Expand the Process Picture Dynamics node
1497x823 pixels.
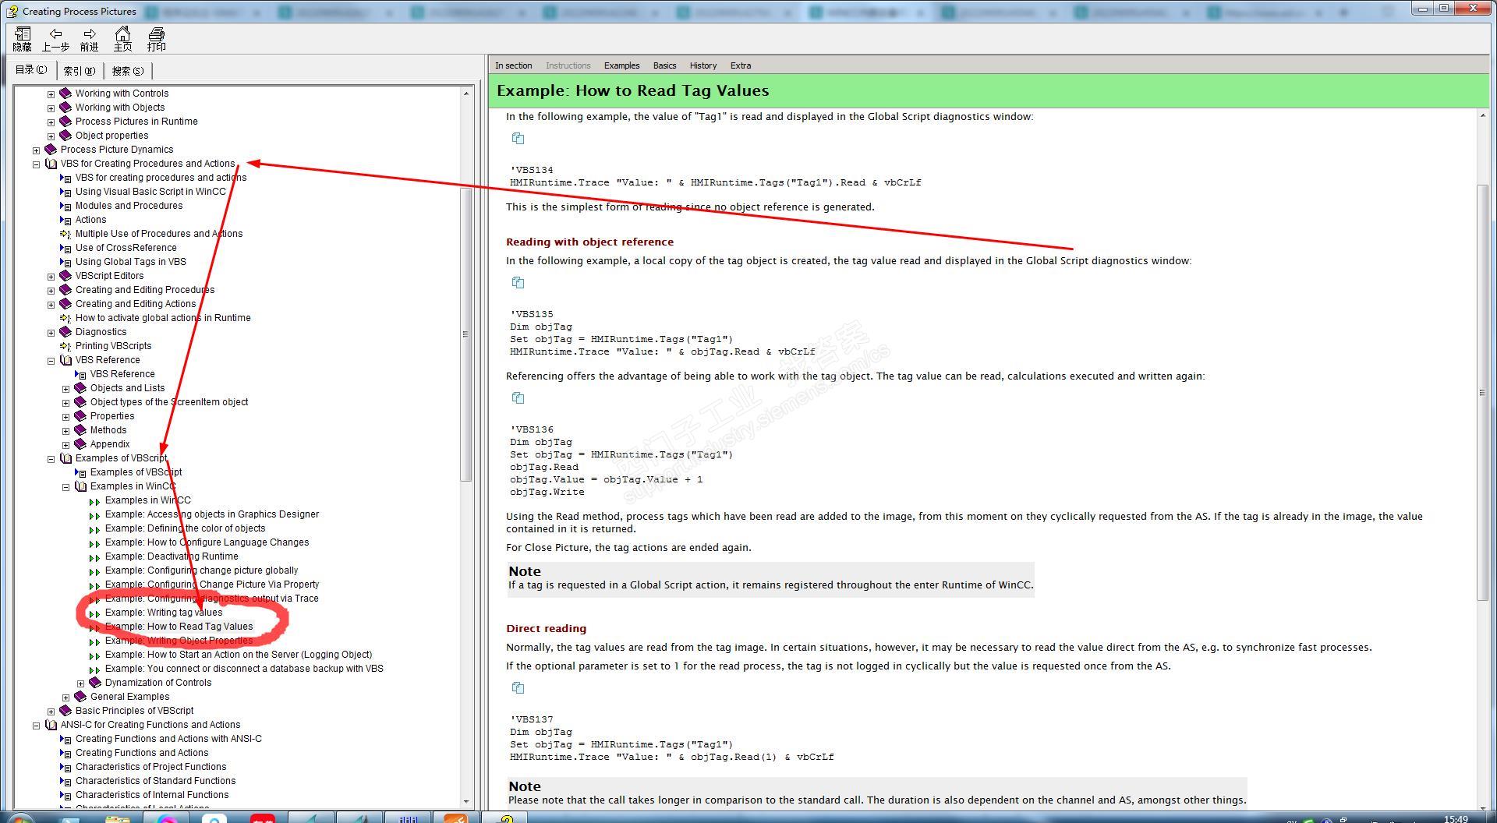coord(36,150)
